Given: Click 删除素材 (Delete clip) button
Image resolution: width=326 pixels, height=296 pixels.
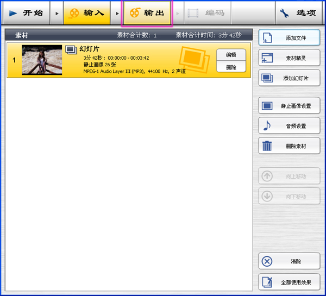Looking at the screenshot, I should pyautogui.click(x=289, y=146).
